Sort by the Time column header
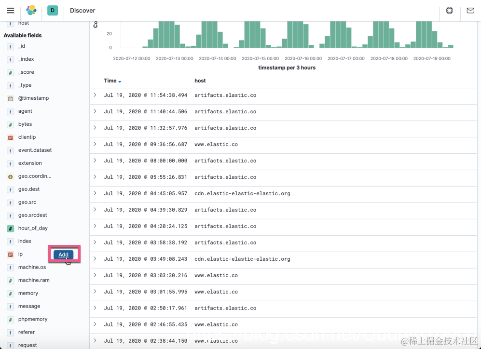The image size is (481, 349). tap(112, 81)
